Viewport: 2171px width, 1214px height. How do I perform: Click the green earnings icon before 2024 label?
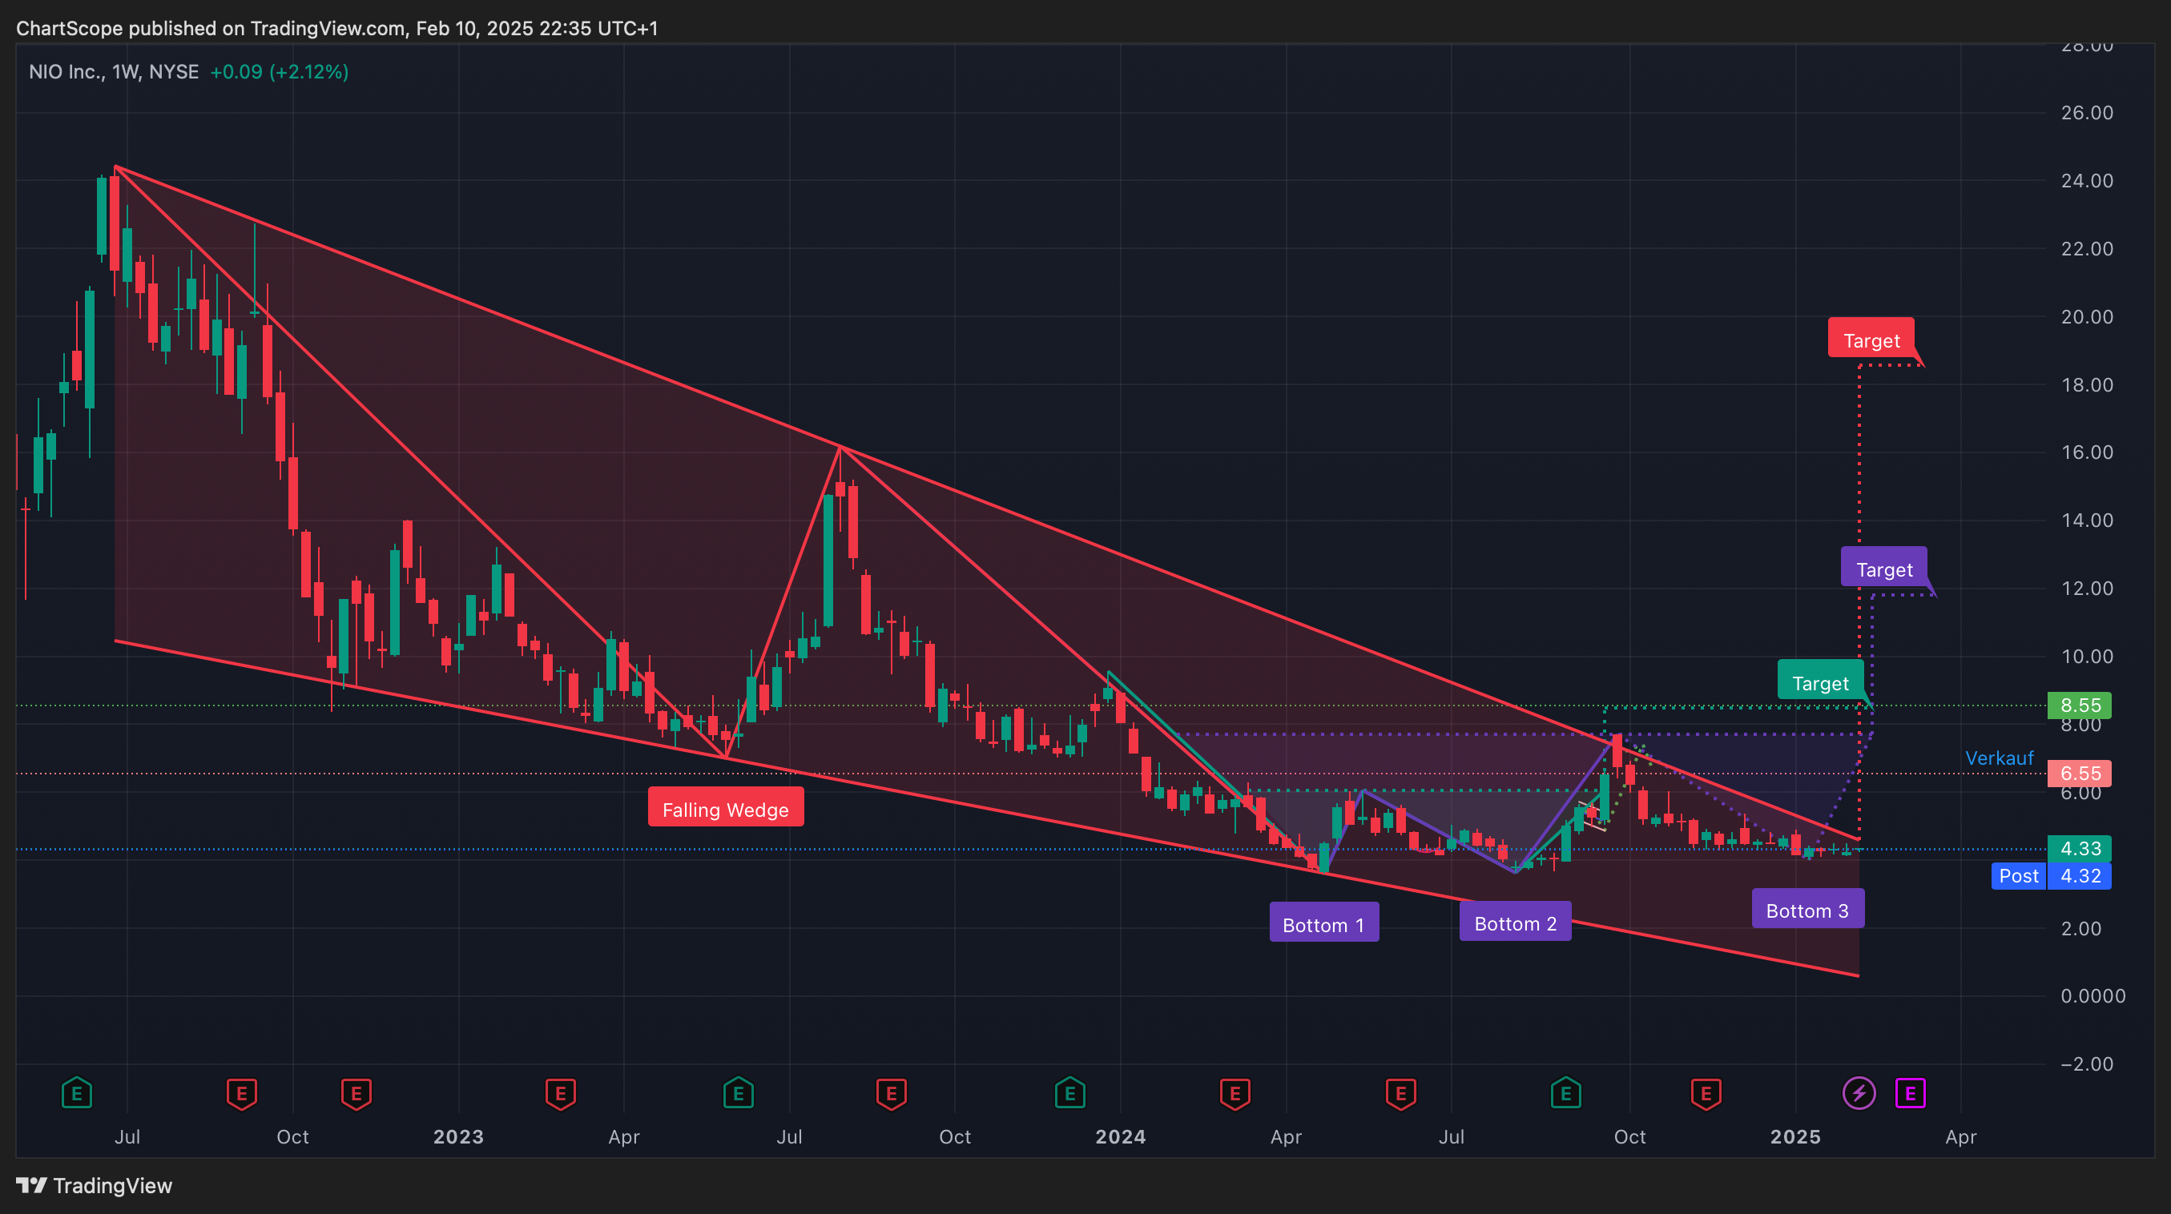(x=1069, y=1094)
